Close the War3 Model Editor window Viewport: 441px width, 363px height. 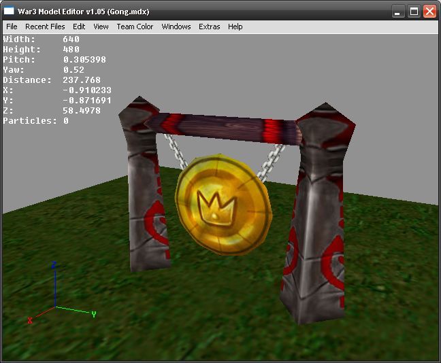point(429,12)
